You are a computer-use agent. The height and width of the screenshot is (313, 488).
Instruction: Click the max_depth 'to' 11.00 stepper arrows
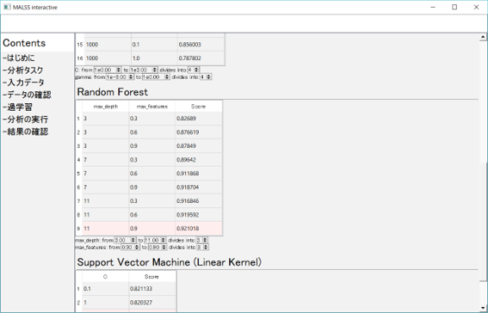(164, 240)
